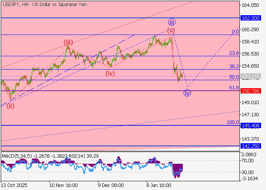Click the 61.8 Fibonacci level label

(234, 88)
